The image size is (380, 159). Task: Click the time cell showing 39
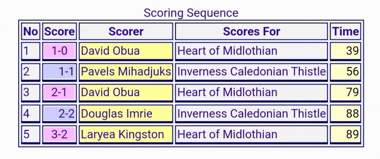345,51
